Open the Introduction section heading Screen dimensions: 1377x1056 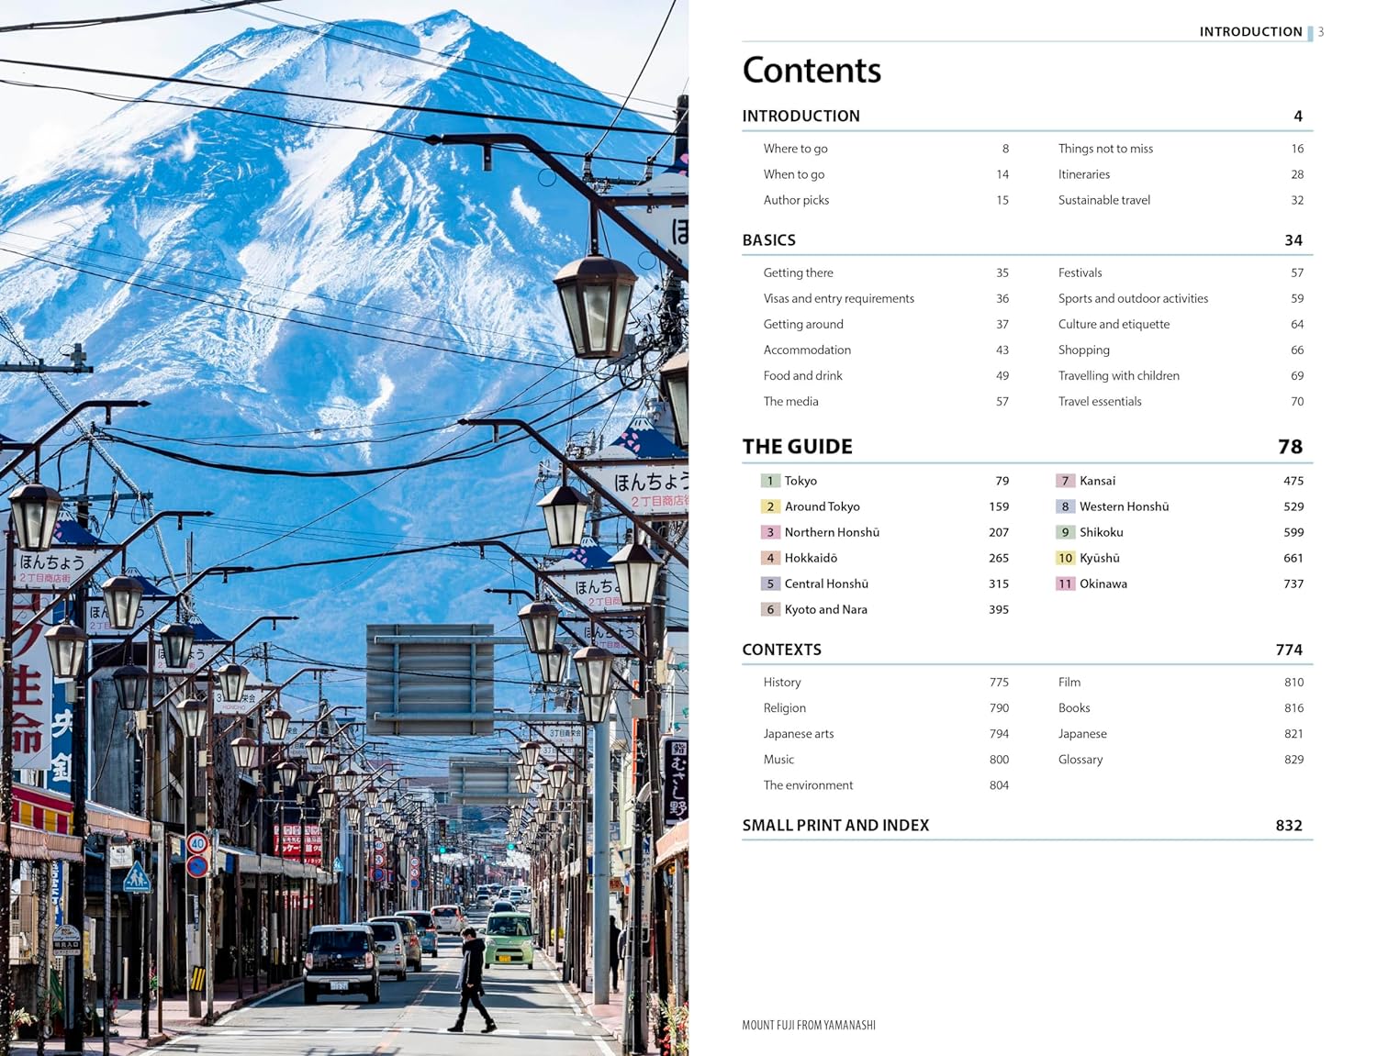coord(800,117)
